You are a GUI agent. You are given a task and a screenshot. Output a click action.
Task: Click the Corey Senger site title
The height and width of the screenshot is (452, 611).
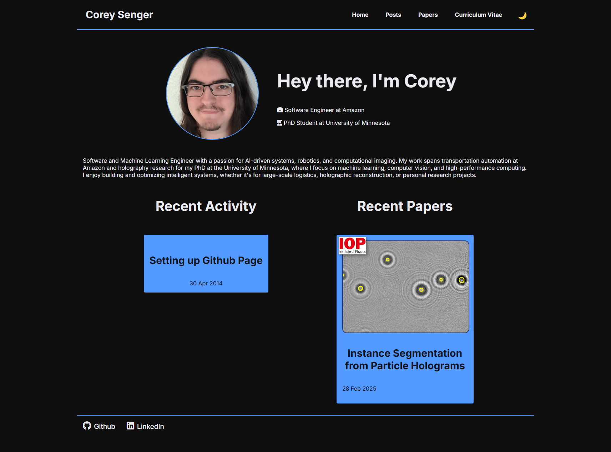point(119,15)
